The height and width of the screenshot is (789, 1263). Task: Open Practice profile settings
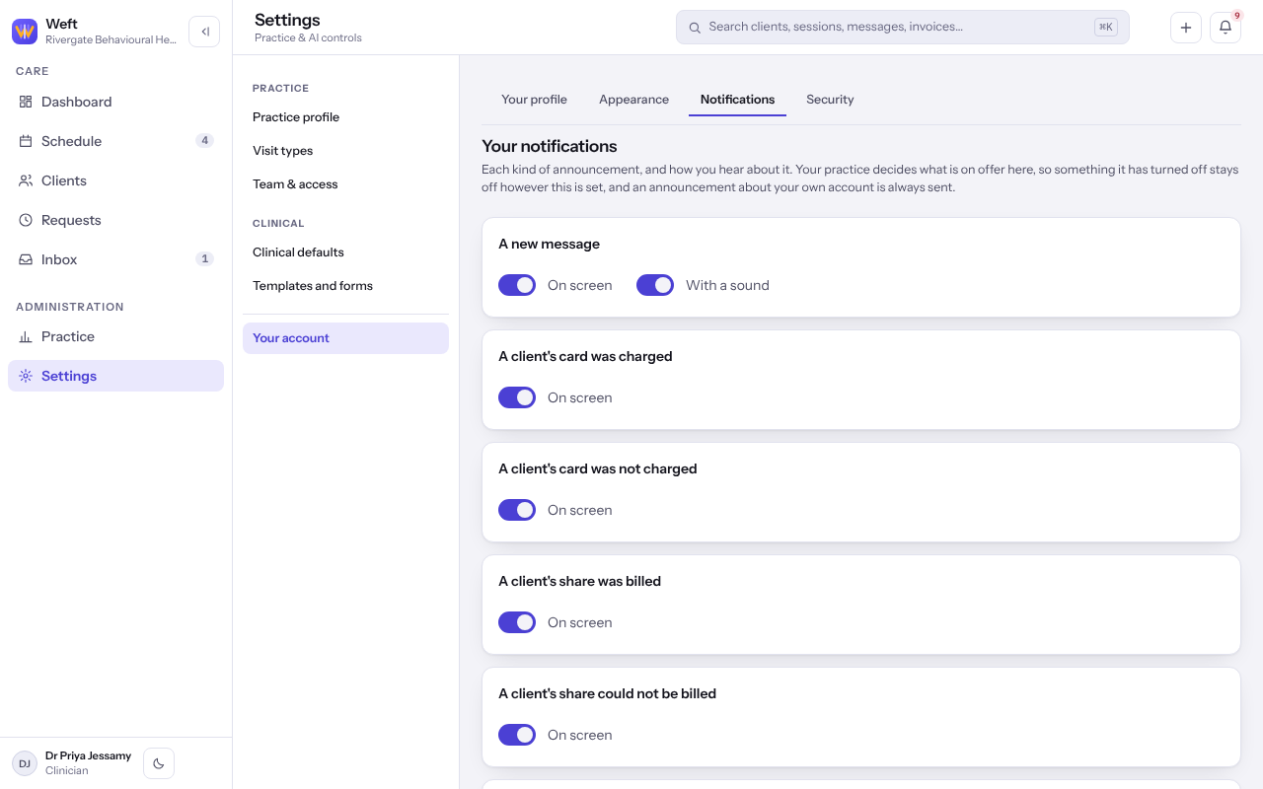click(345, 117)
